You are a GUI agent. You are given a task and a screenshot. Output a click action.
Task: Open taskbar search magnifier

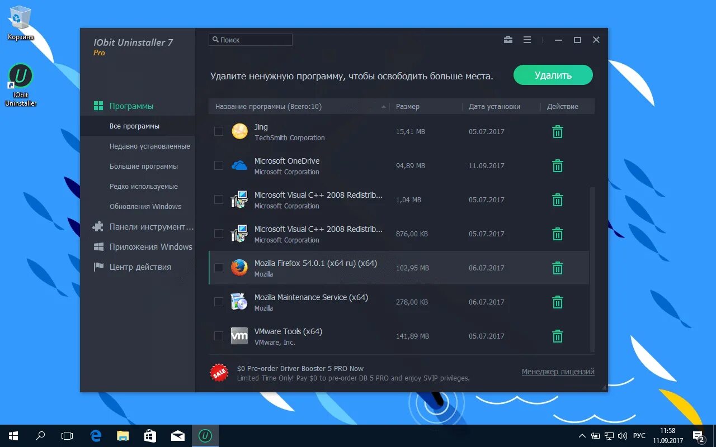[40, 436]
